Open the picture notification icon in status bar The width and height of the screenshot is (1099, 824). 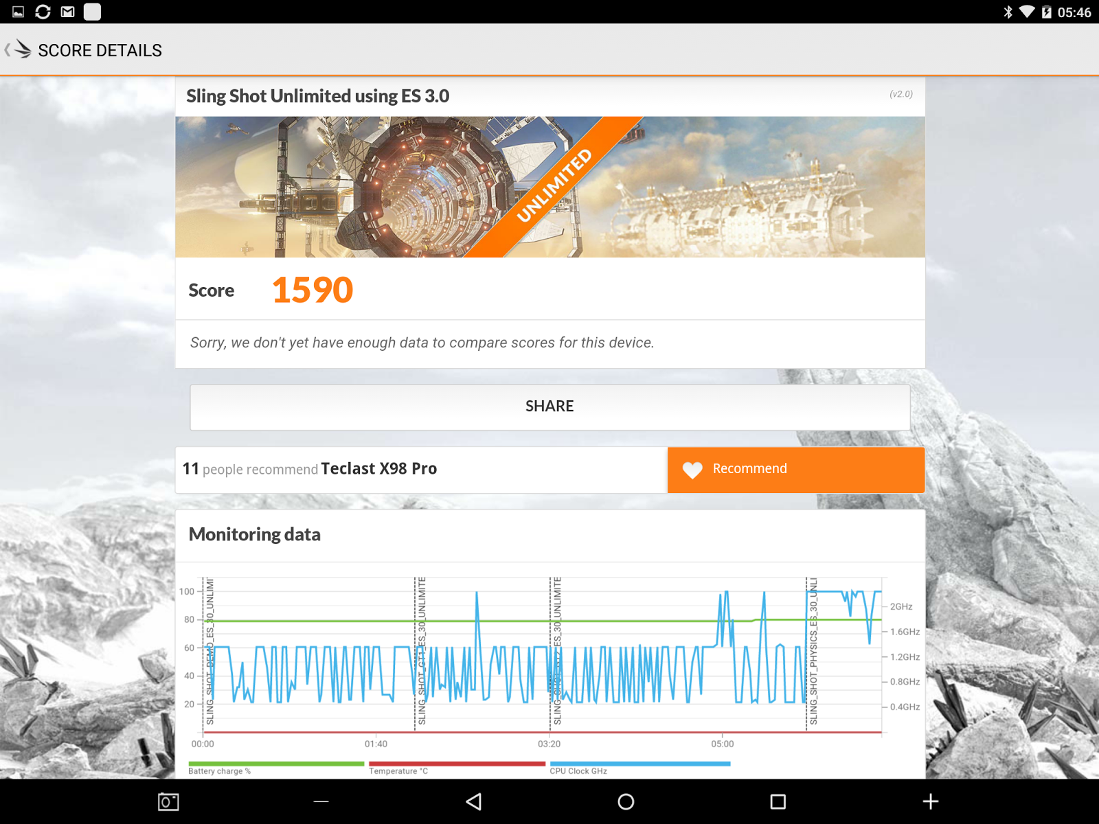point(19,12)
